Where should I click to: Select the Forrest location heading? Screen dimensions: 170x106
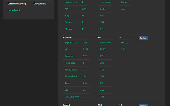coord(67,105)
